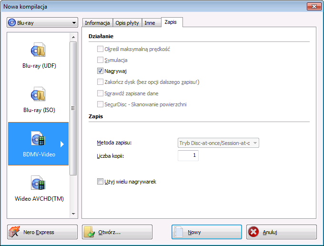Viewport: 324px width, 246px height.
Task: Enable Użyj wielu nagrywarek checkbox
Action: pyautogui.click(x=100, y=182)
